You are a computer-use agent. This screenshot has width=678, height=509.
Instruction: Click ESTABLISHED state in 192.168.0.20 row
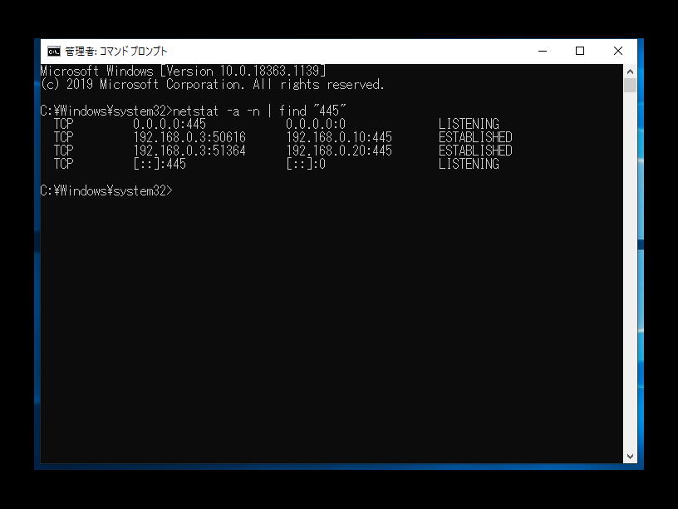tap(475, 151)
